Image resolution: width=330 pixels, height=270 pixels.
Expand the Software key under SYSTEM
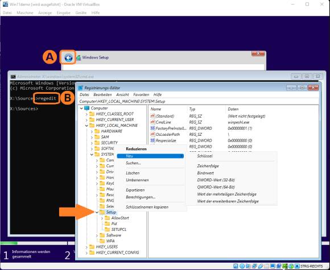(x=97, y=235)
